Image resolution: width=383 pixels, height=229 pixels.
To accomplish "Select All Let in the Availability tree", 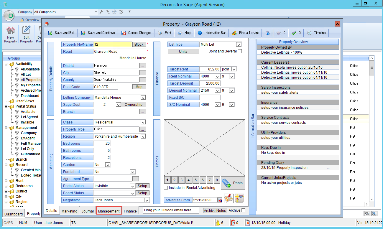I will click(x=26, y=75).
